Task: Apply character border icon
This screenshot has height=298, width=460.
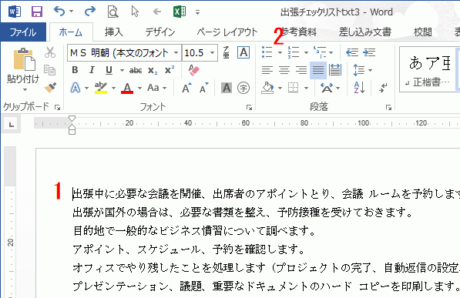Action: pos(243,53)
